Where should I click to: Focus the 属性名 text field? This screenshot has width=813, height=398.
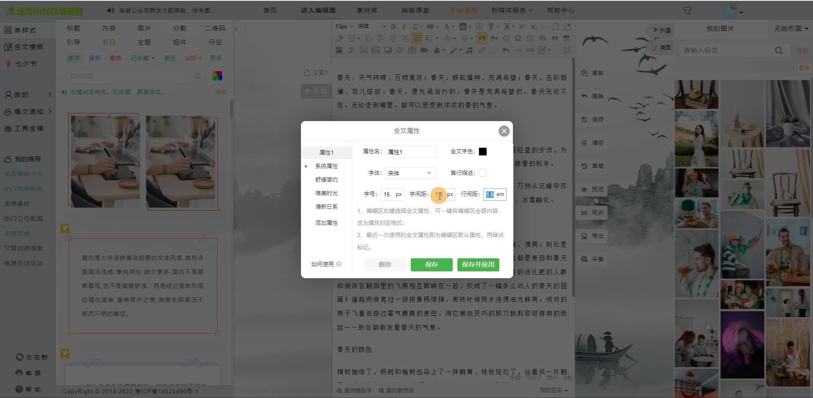410,152
